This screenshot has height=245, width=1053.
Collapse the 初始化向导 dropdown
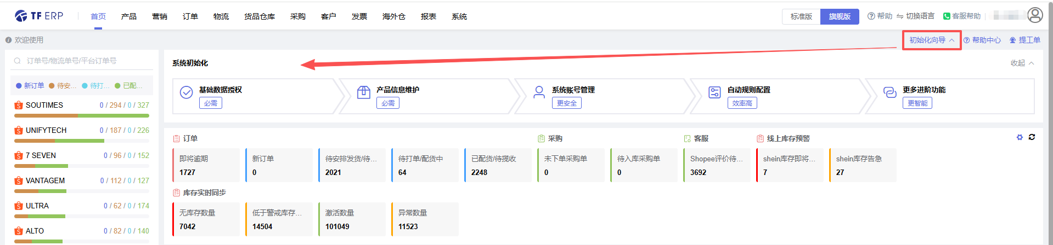click(x=932, y=40)
